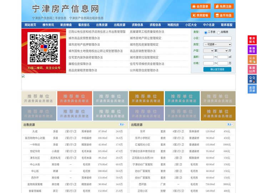Screen dimensions: 257x193
Task: Click the first beige 推荐单位 banner
Action: [x=39, y=98]
